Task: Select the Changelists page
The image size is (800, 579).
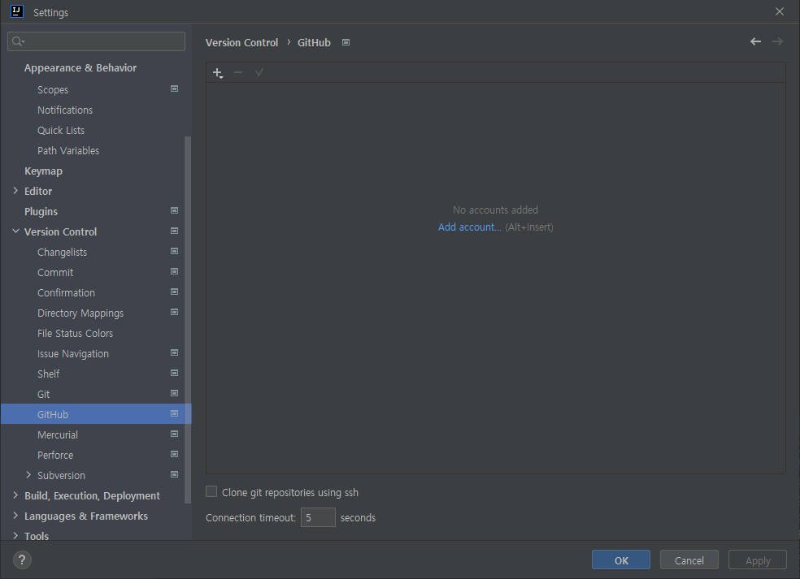Action: tap(62, 253)
